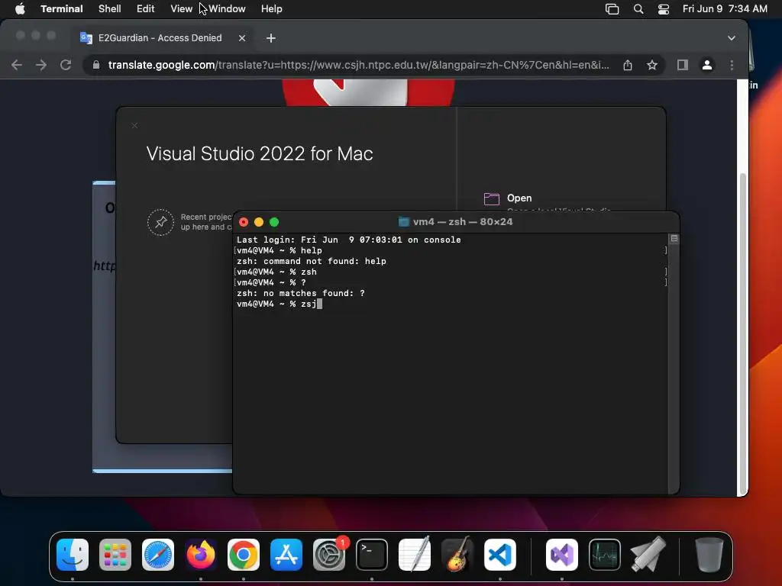Viewport: 782px width, 586px height.
Task: Open the Apple menu
Action: [20, 8]
